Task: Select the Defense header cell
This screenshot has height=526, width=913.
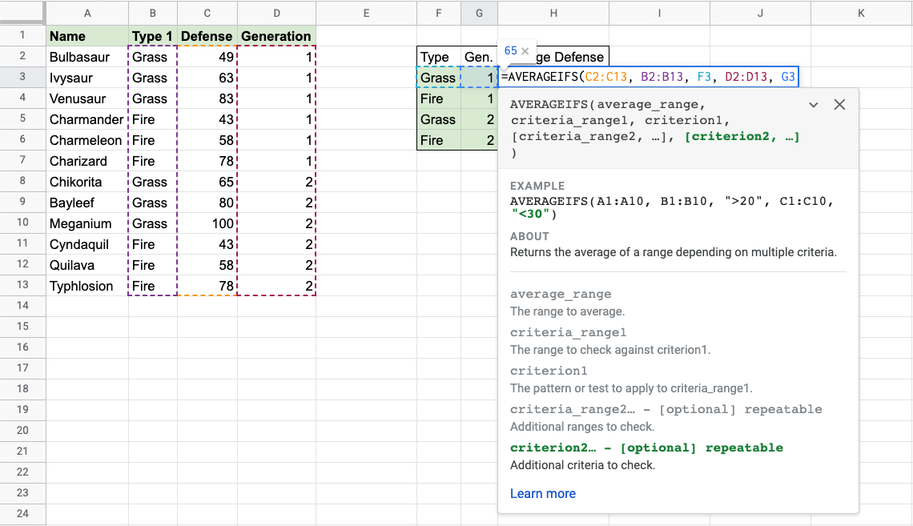Action: [x=207, y=36]
